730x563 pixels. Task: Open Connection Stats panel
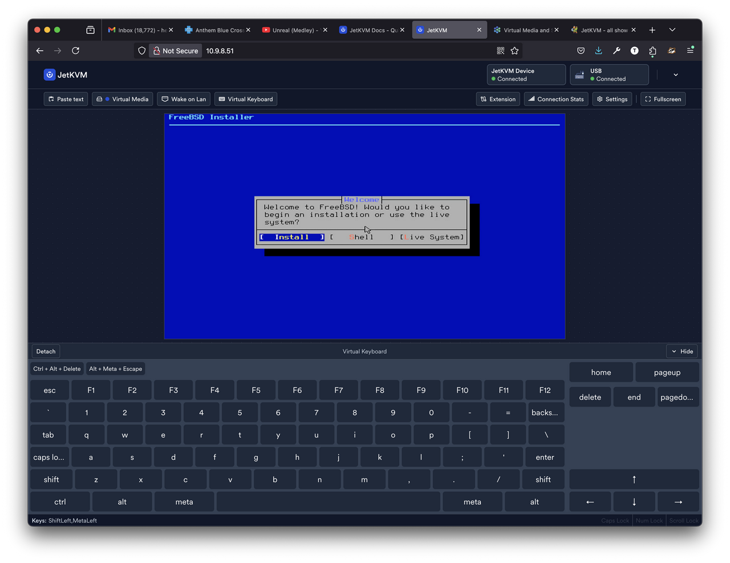pos(556,99)
